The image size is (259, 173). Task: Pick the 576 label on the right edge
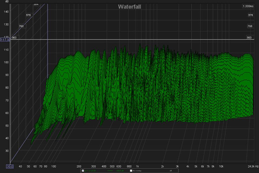pos(250,15)
